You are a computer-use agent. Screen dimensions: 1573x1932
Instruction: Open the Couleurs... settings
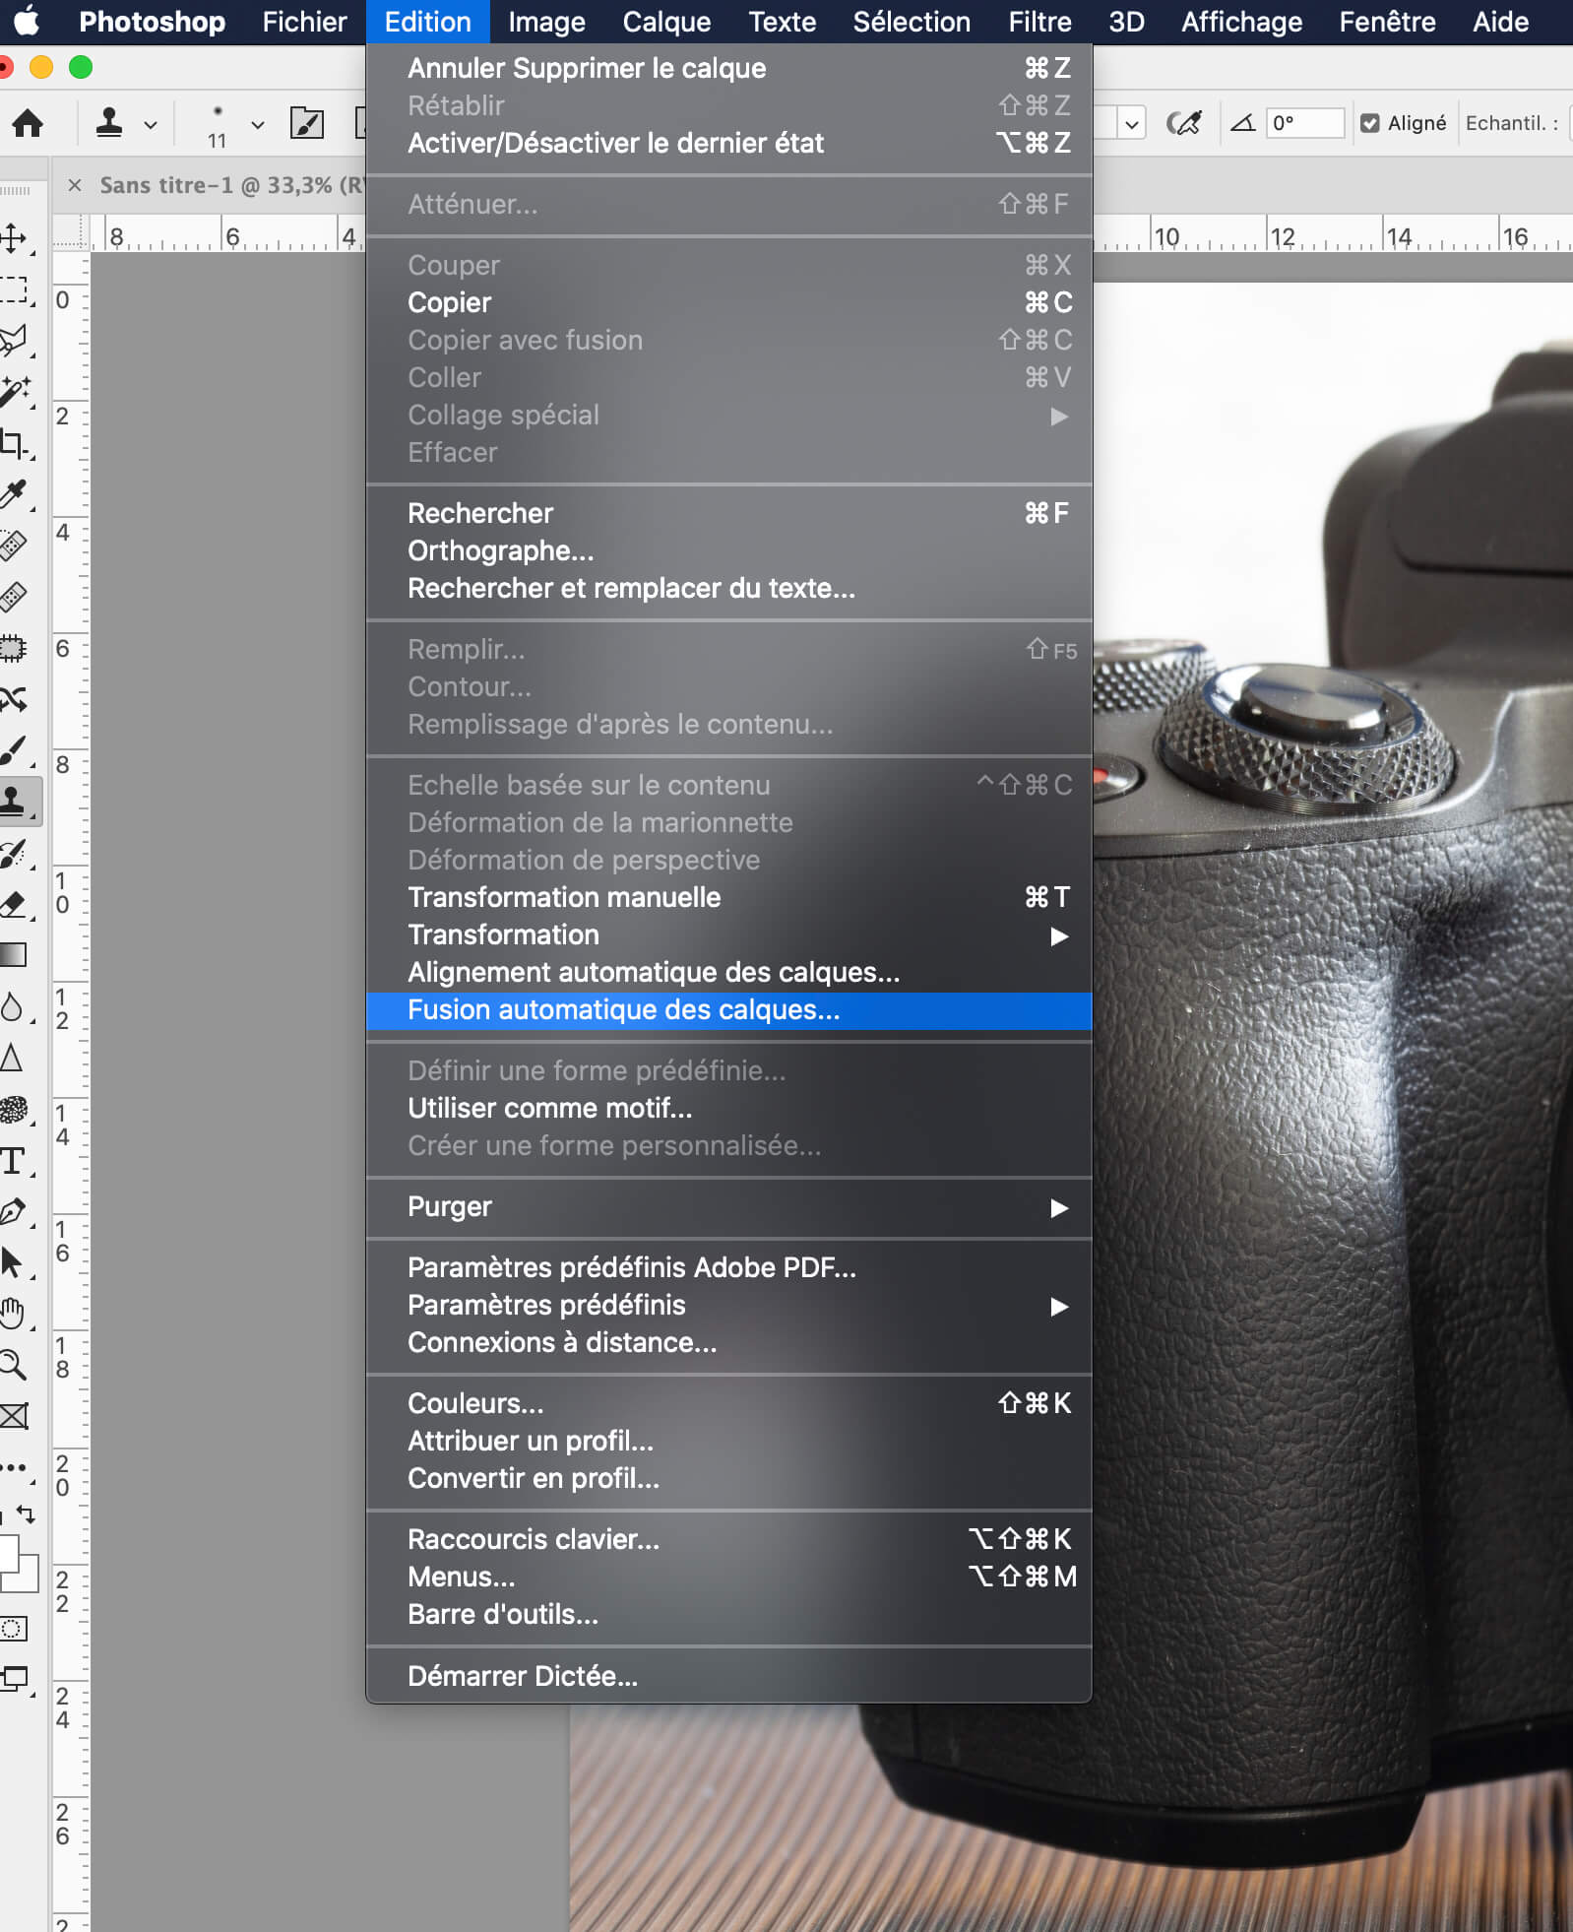click(728, 1403)
